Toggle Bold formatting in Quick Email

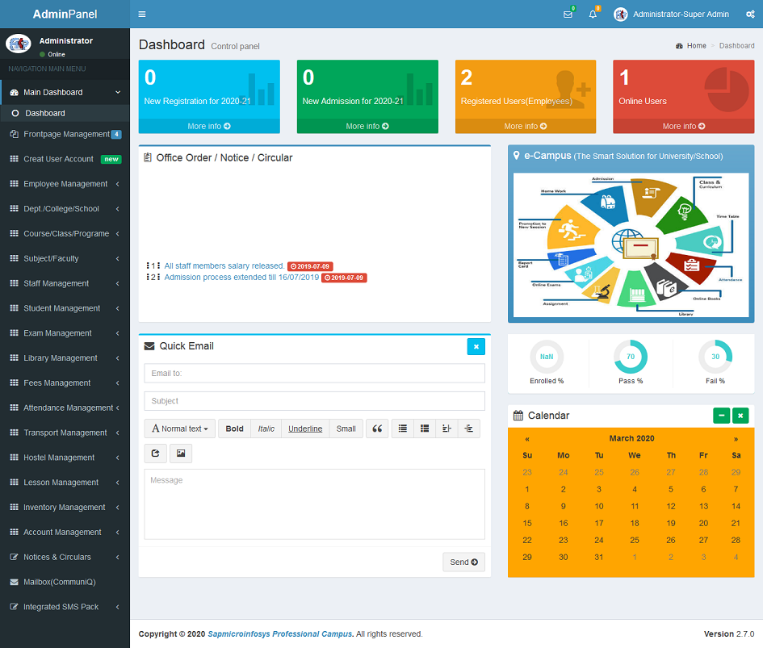pos(234,429)
